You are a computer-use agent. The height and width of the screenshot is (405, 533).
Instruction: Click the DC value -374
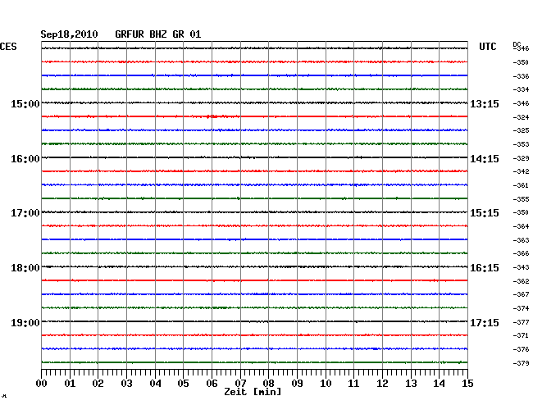(x=521, y=308)
